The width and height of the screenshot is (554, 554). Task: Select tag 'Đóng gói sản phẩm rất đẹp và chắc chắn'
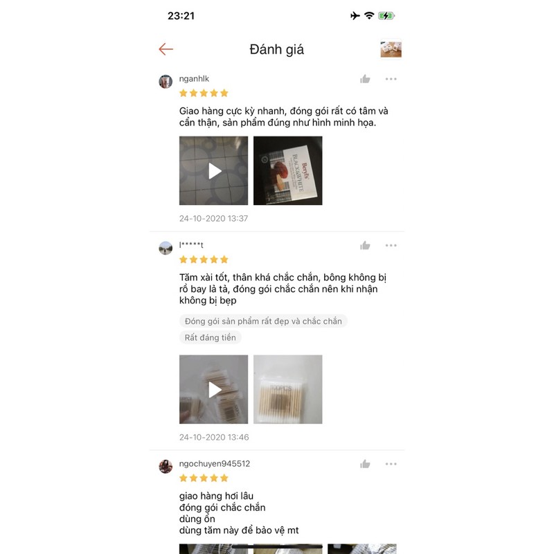(x=263, y=321)
